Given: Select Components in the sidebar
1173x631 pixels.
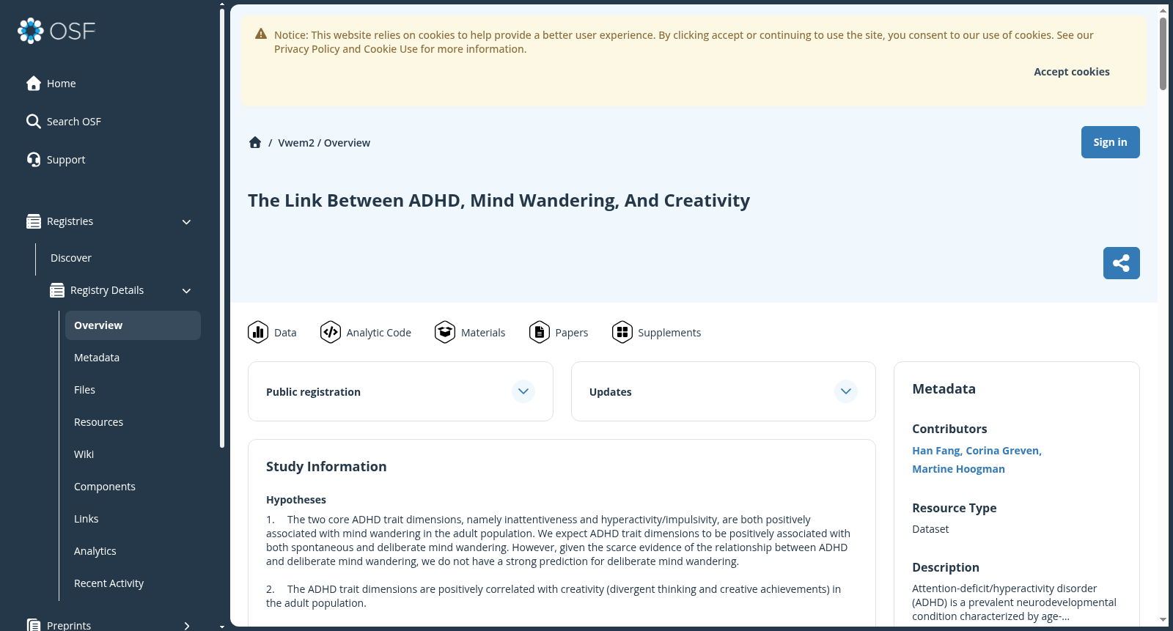Looking at the screenshot, I should coord(133,487).
